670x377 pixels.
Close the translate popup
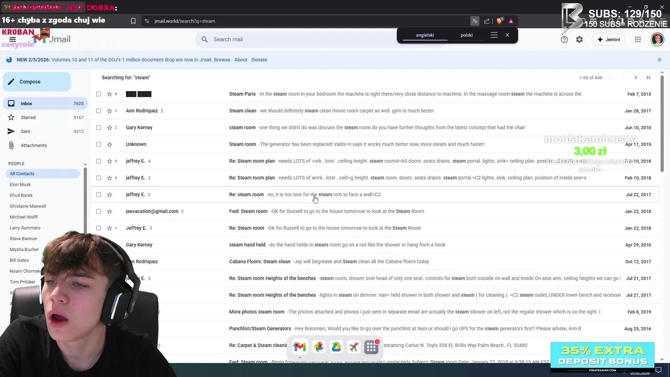coord(507,35)
